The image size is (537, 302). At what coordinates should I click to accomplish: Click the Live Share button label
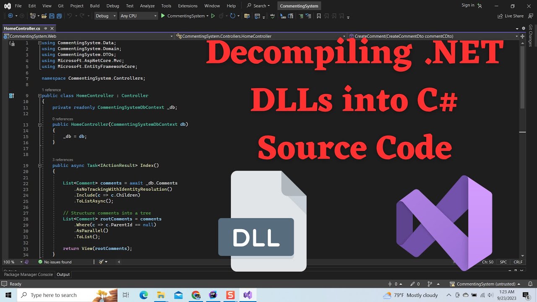(x=514, y=16)
